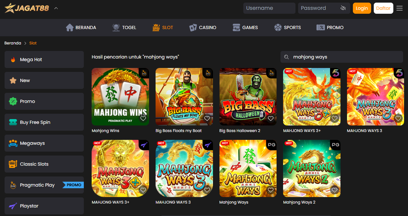Click the Buy Free Spin icon
The height and width of the screenshot is (216, 408).
13,123
